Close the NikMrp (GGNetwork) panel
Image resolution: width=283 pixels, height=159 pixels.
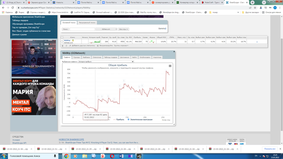click(174, 52)
